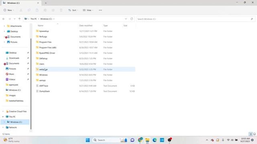Open baseballtableau folder in the sidebar
Screen dimensions: 257x144
16,101
